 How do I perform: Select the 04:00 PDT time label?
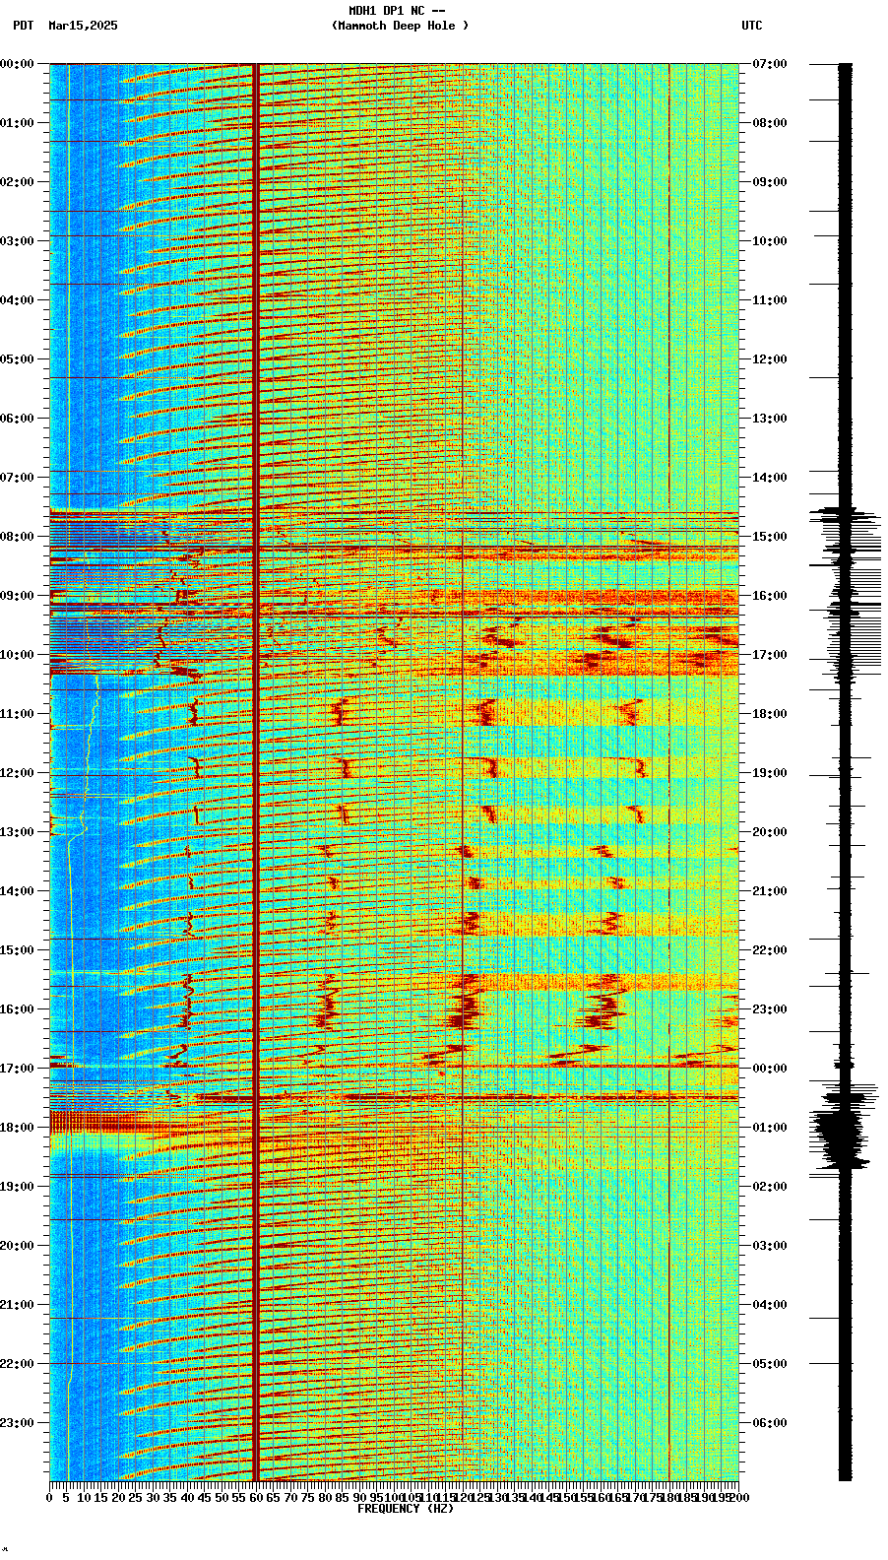coord(18,300)
